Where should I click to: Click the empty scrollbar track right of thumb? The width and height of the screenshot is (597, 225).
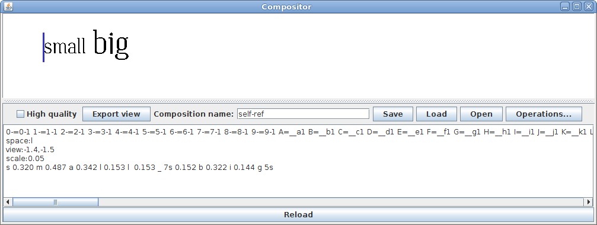tap(341, 202)
